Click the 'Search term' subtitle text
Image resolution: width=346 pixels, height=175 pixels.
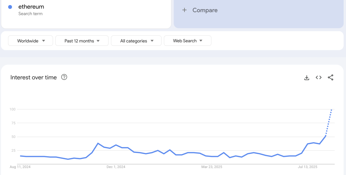coord(30,14)
